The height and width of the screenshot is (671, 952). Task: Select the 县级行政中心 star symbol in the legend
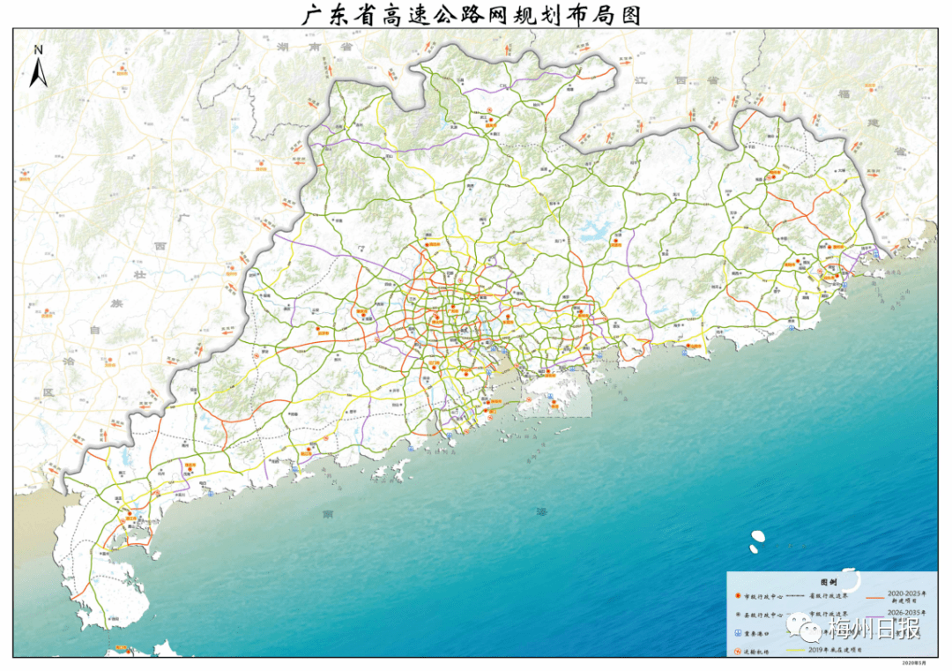click(738, 615)
